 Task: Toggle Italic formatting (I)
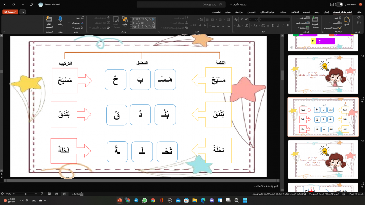click(x=283, y=26)
